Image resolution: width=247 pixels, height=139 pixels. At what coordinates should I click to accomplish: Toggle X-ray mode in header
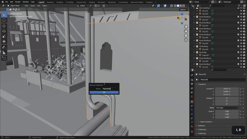[171, 6]
